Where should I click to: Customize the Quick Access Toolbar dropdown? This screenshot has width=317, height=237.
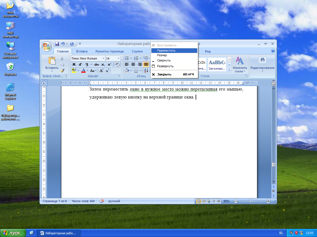[80, 44]
